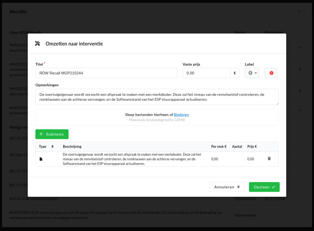Click the Recalls heading in background panel
Screen dimensions: 314x231
18,12
